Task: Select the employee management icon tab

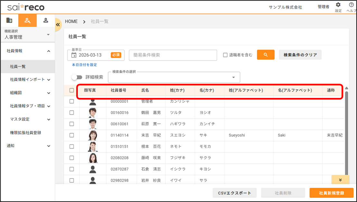Action: click(27, 21)
